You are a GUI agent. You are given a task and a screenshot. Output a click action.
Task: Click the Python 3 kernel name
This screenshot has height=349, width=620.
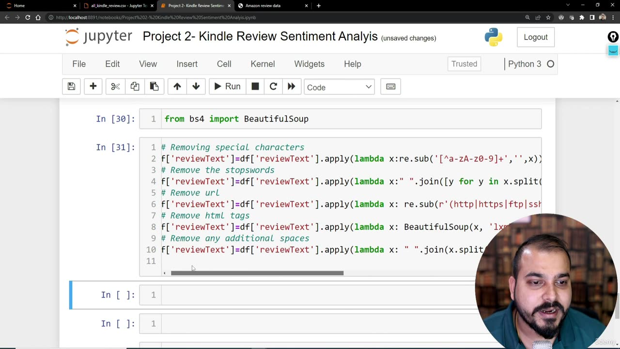point(525,64)
